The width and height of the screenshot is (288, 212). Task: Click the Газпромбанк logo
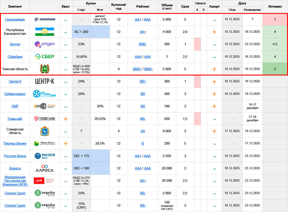point(44,20)
